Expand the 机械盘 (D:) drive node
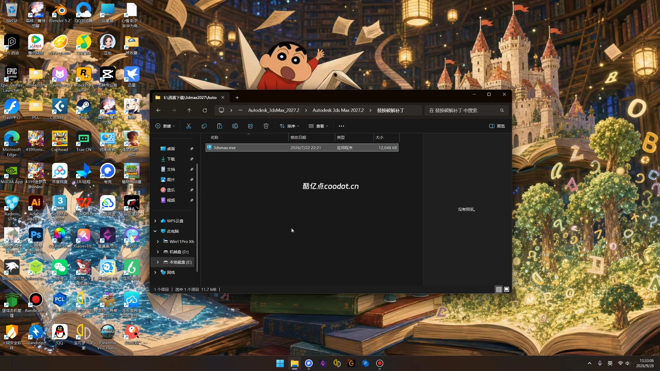This screenshot has height=371, width=660. click(158, 252)
